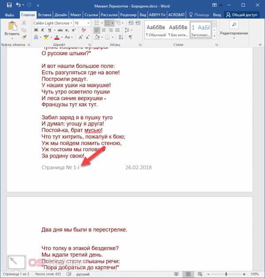Increase the paragraph indent
Image resolution: width=265 pixels, height=278 pixels.
point(138,23)
